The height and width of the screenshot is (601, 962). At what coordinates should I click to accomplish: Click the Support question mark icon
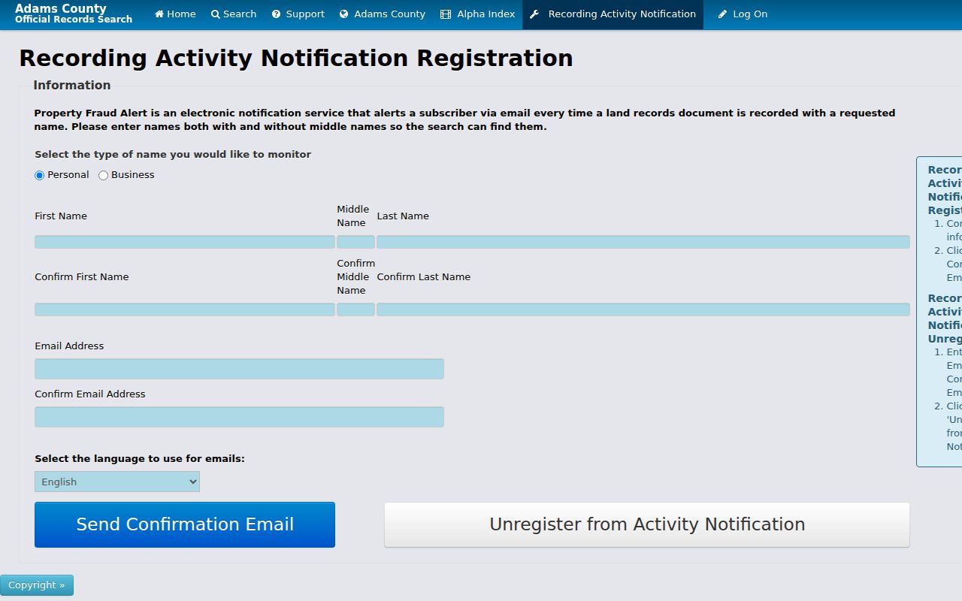[x=276, y=14]
